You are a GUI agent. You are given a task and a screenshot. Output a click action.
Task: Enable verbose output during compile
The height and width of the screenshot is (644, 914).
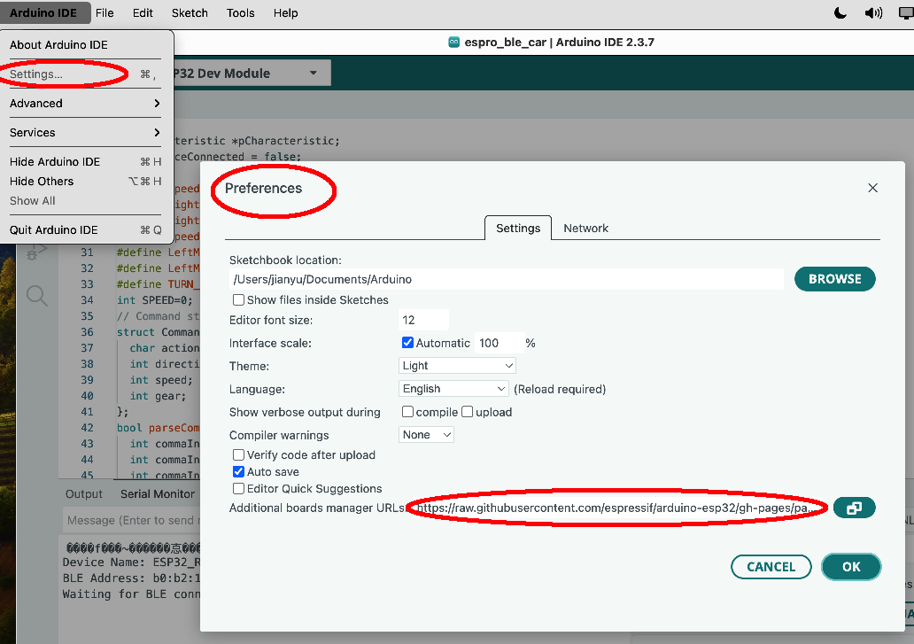(x=407, y=412)
